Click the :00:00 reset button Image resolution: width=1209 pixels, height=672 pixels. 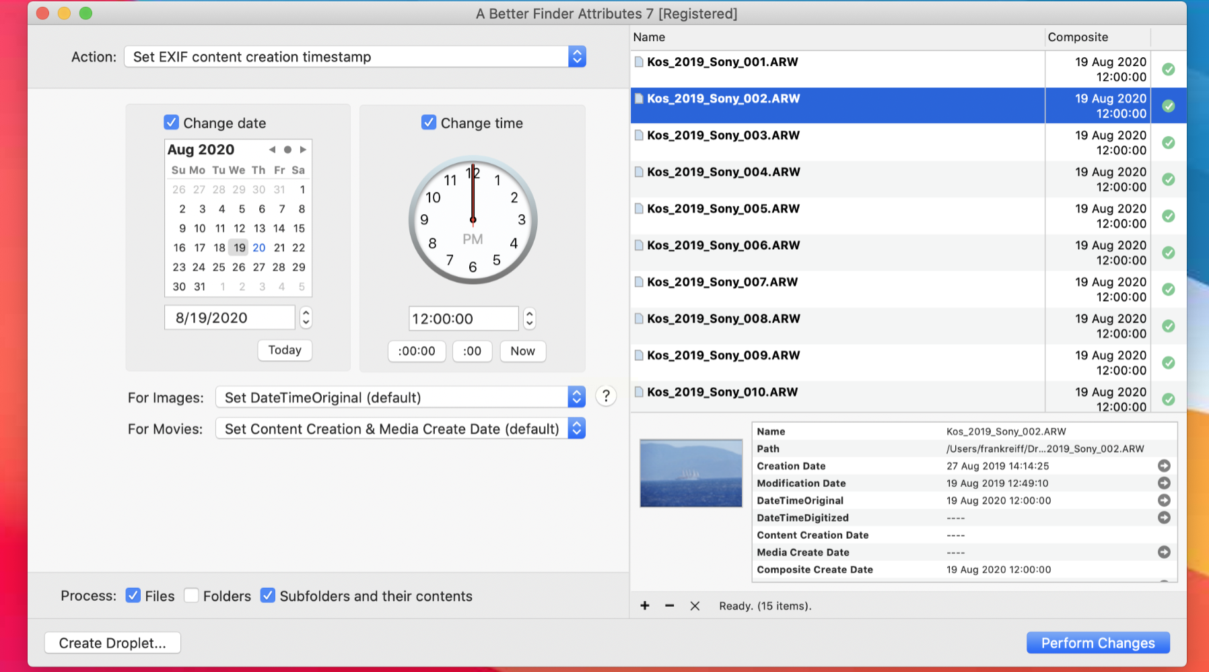417,351
